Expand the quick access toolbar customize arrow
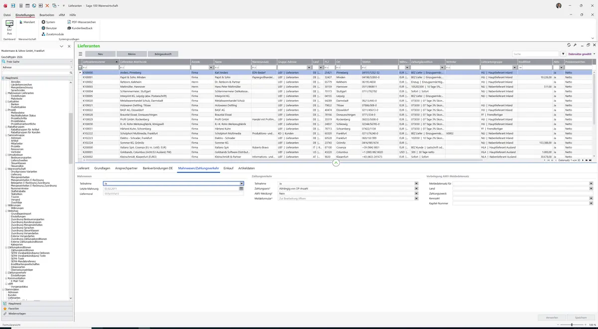This screenshot has height=329, width=598. pyautogui.click(x=64, y=5)
